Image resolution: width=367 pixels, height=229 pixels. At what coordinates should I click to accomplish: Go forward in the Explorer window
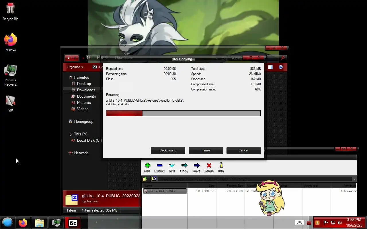pyautogui.click(x=75, y=58)
